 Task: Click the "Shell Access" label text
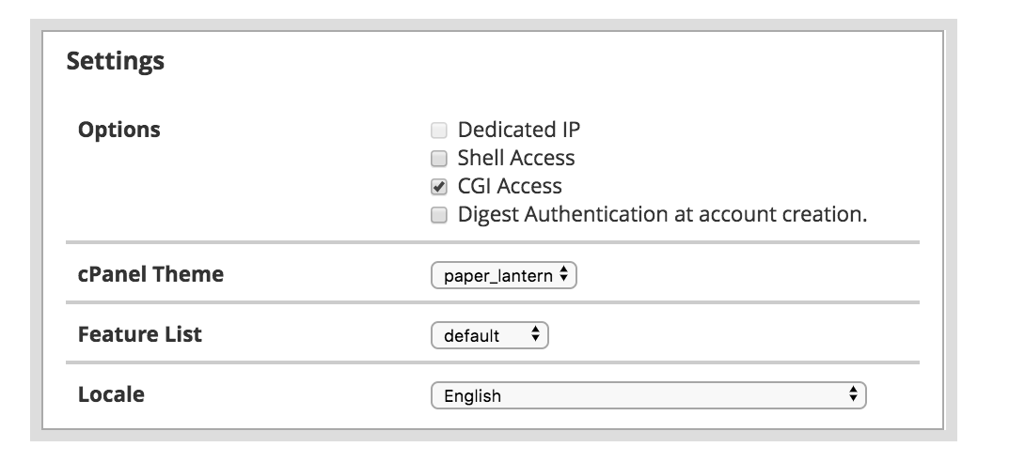point(516,158)
